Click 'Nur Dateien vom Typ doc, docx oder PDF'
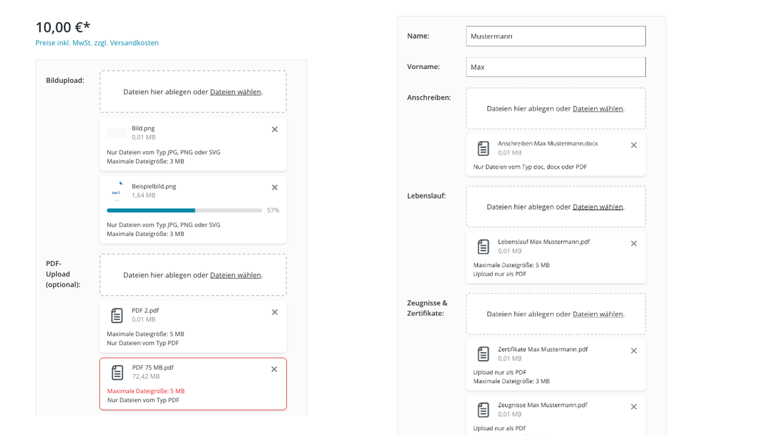This screenshot has height=435, width=774. (x=530, y=167)
